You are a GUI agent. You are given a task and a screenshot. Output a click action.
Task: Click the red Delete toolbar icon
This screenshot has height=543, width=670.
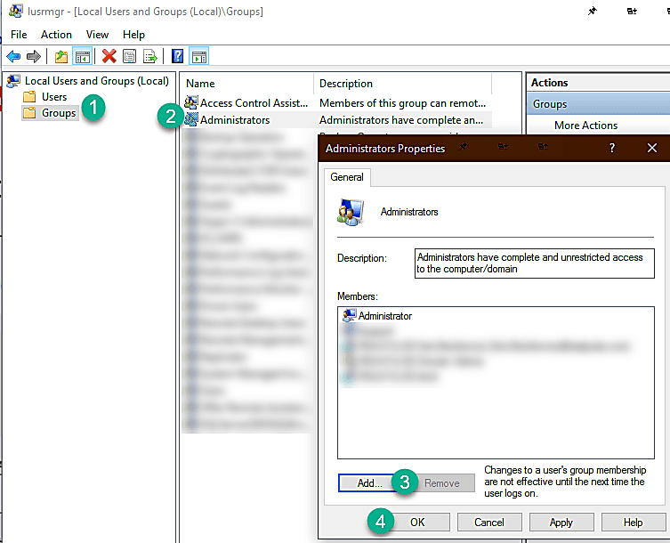(109, 56)
